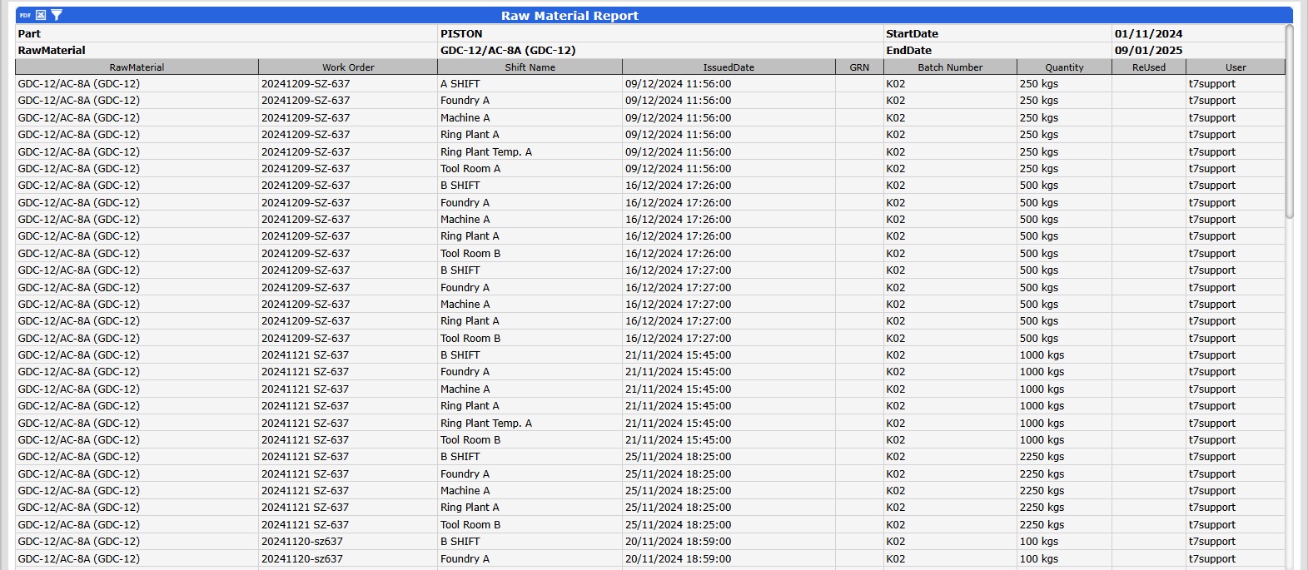Image resolution: width=1308 pixels, height=570 pixels.
Task: Click work order 20241120-sz637 in Foundry A row
Action: pos(348,559)
